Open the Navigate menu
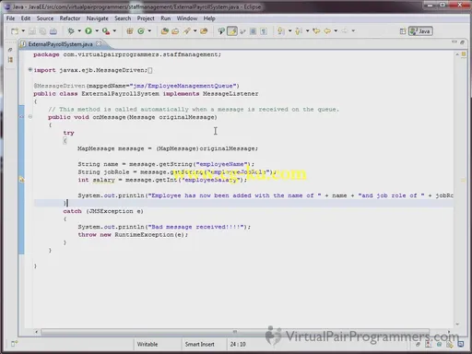Image resolution: width=472 pixels, height=354 pixels. pyautogui.click(x=98, y=18)
